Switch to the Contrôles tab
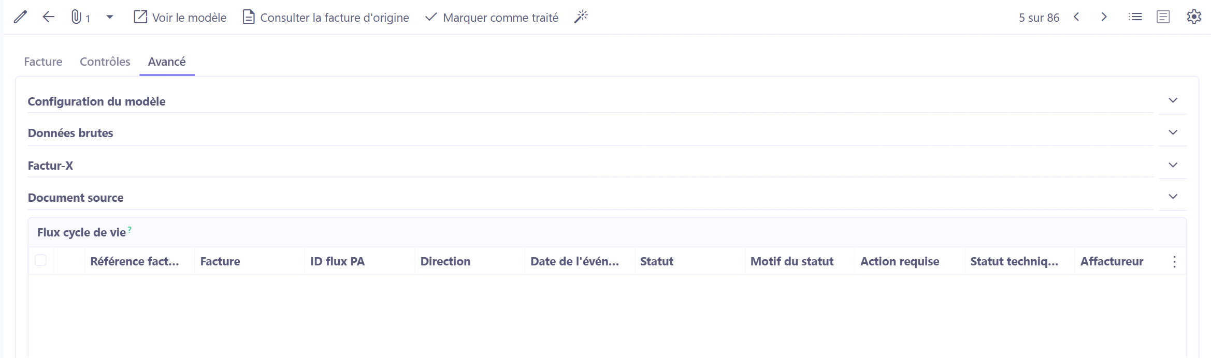This screenshot has height=358, width=1211. pos(105,62)
